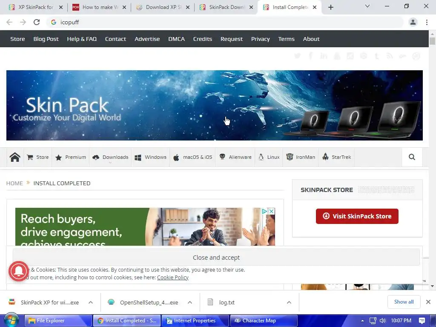Open the Windows category
The height and width of the screenshot is (327, 436).
click(x=150, y=158)
